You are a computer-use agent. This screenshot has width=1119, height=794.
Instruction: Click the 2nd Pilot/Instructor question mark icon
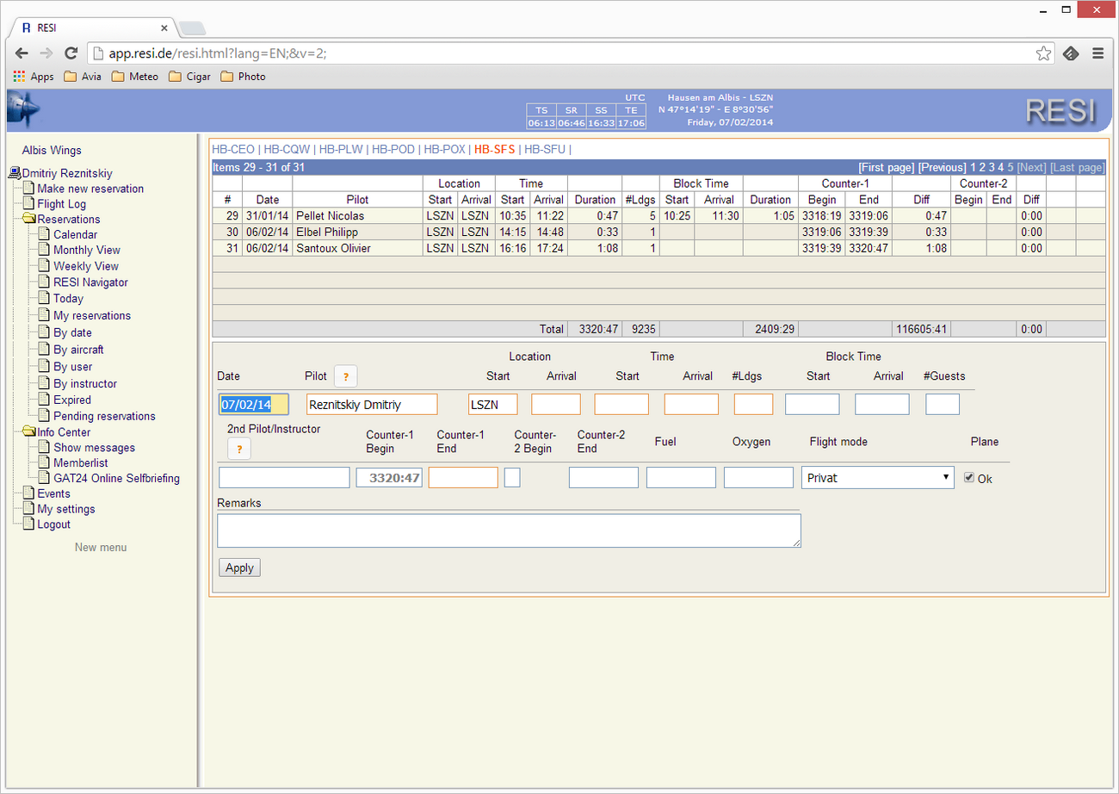(239, 449)
